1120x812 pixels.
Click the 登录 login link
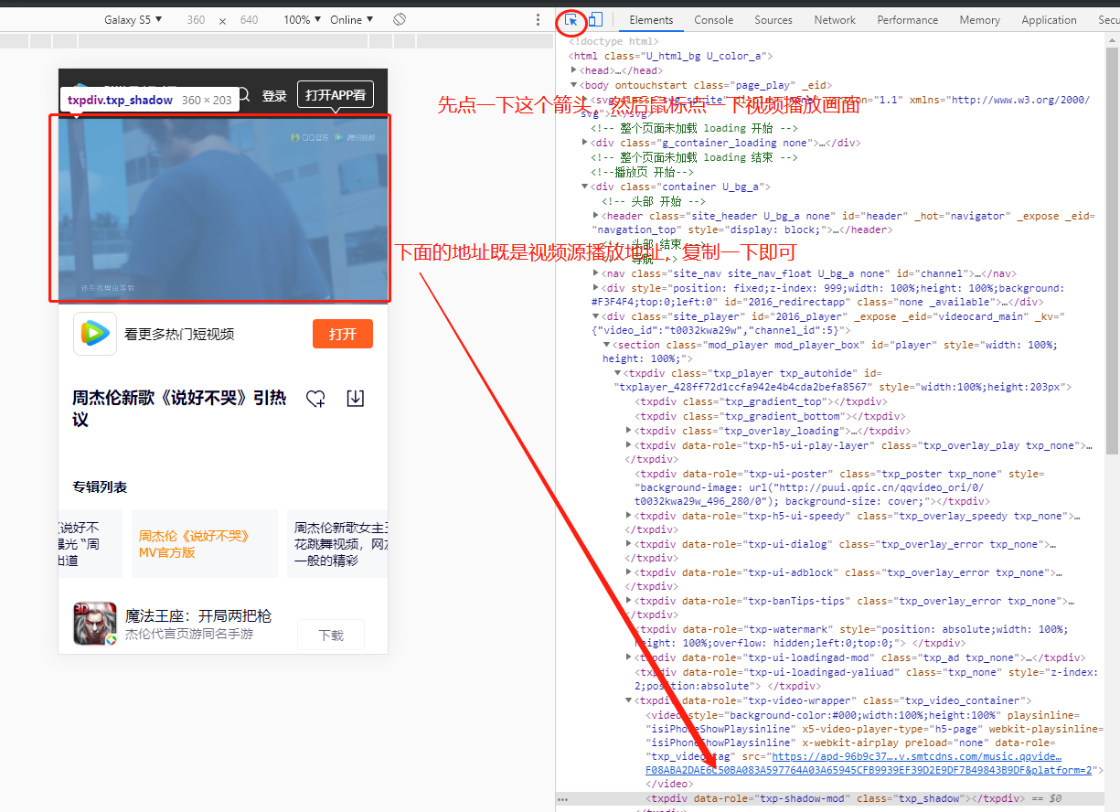[274, 95]
